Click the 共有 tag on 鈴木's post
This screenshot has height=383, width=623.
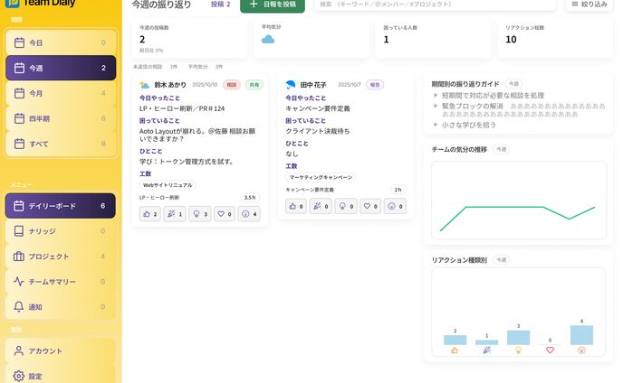pos(254,84)
